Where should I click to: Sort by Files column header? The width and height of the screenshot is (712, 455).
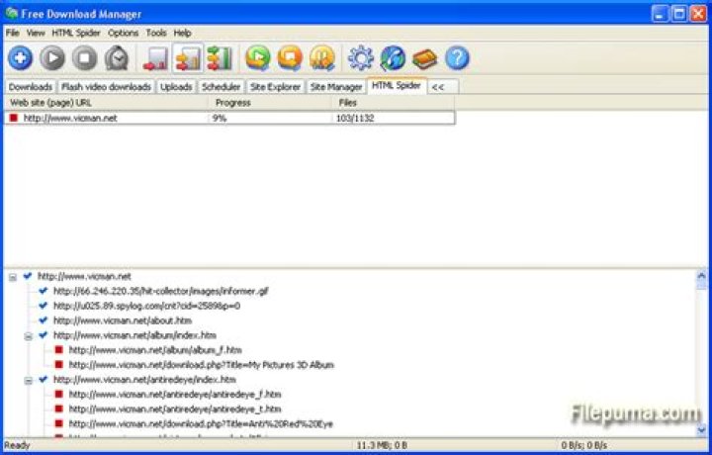click(x=394, y=103)
